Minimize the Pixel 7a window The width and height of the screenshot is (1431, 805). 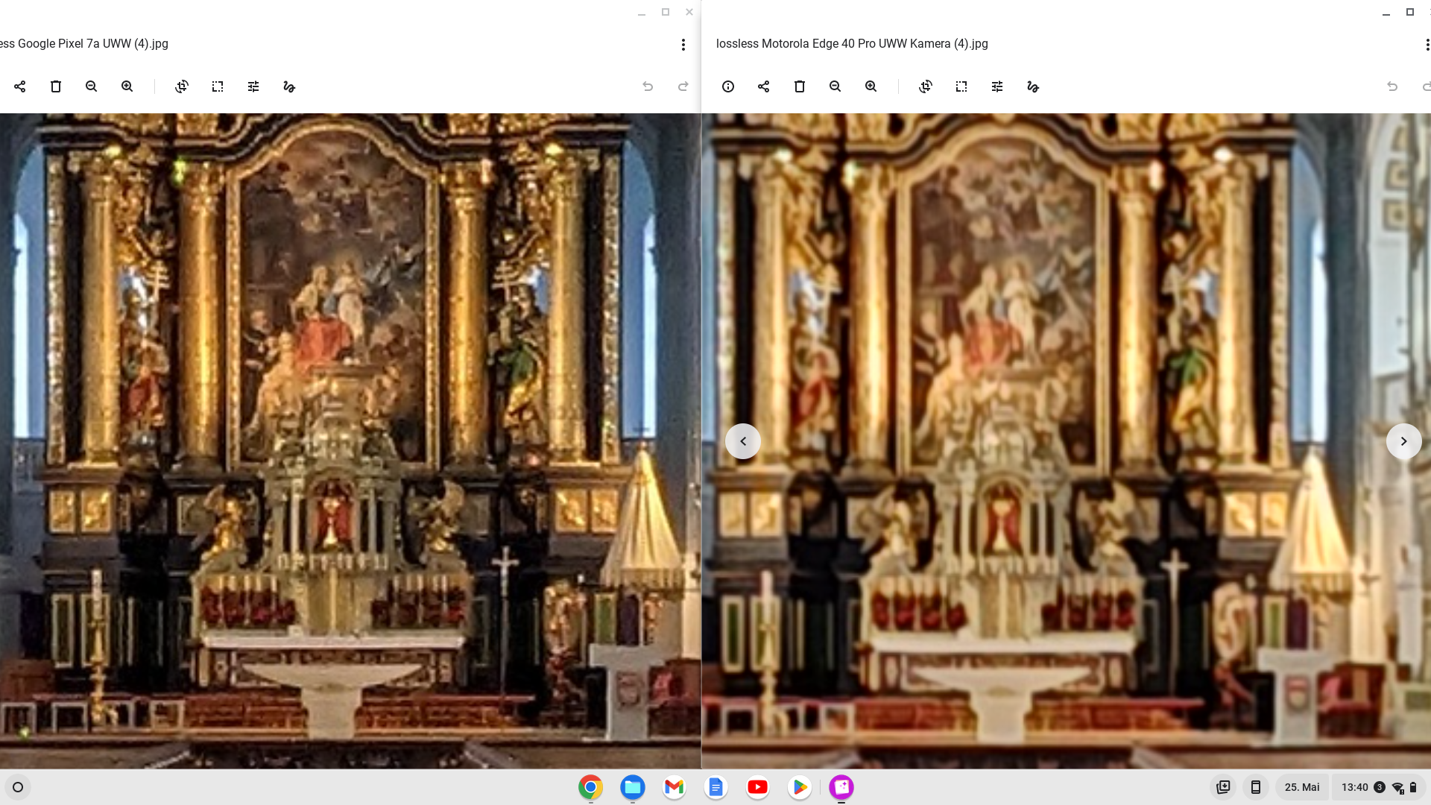642,13
